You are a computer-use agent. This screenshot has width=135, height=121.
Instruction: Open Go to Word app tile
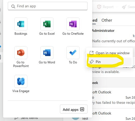(x=47, y=53)
